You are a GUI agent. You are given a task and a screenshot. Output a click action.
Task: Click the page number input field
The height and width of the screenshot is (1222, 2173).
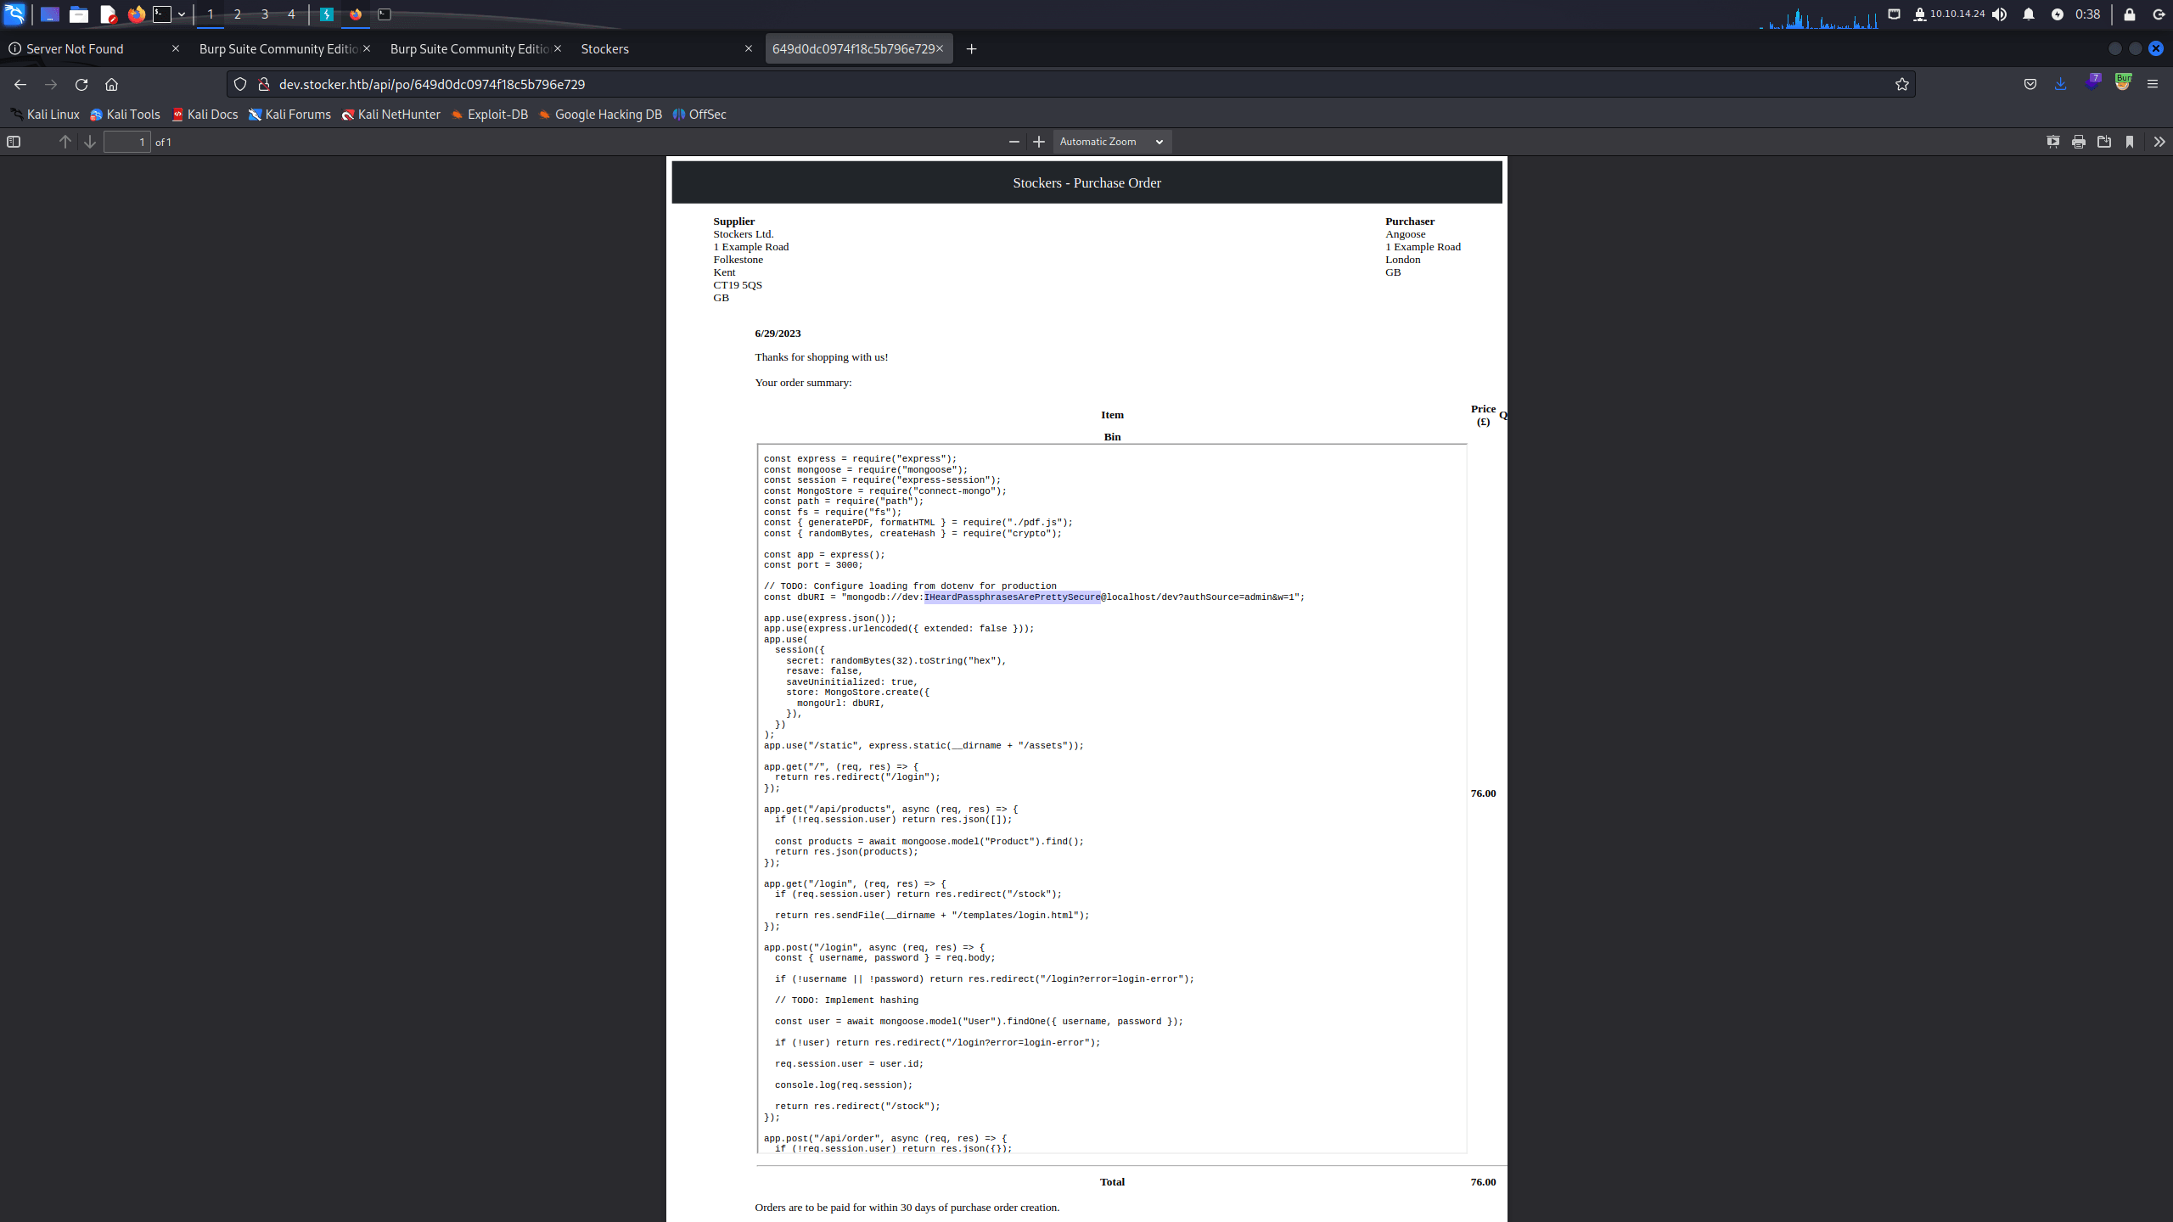coord(127,142)
